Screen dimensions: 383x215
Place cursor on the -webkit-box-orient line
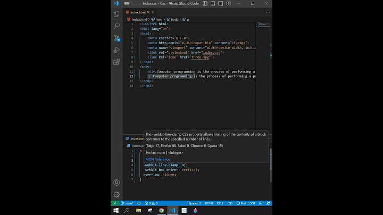(x=171, y=170)
